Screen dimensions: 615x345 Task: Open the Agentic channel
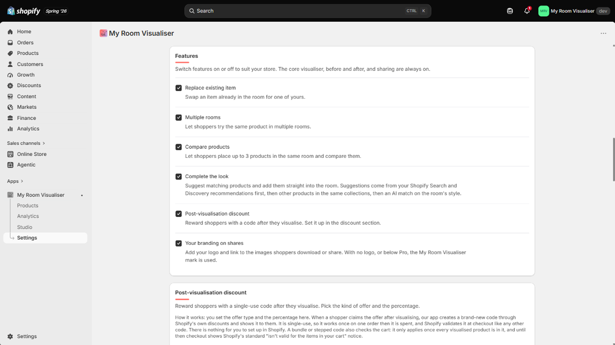coord(26,165)
